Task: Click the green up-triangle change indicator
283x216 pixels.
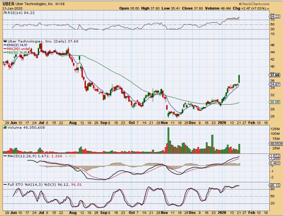Action: [268, 8]
